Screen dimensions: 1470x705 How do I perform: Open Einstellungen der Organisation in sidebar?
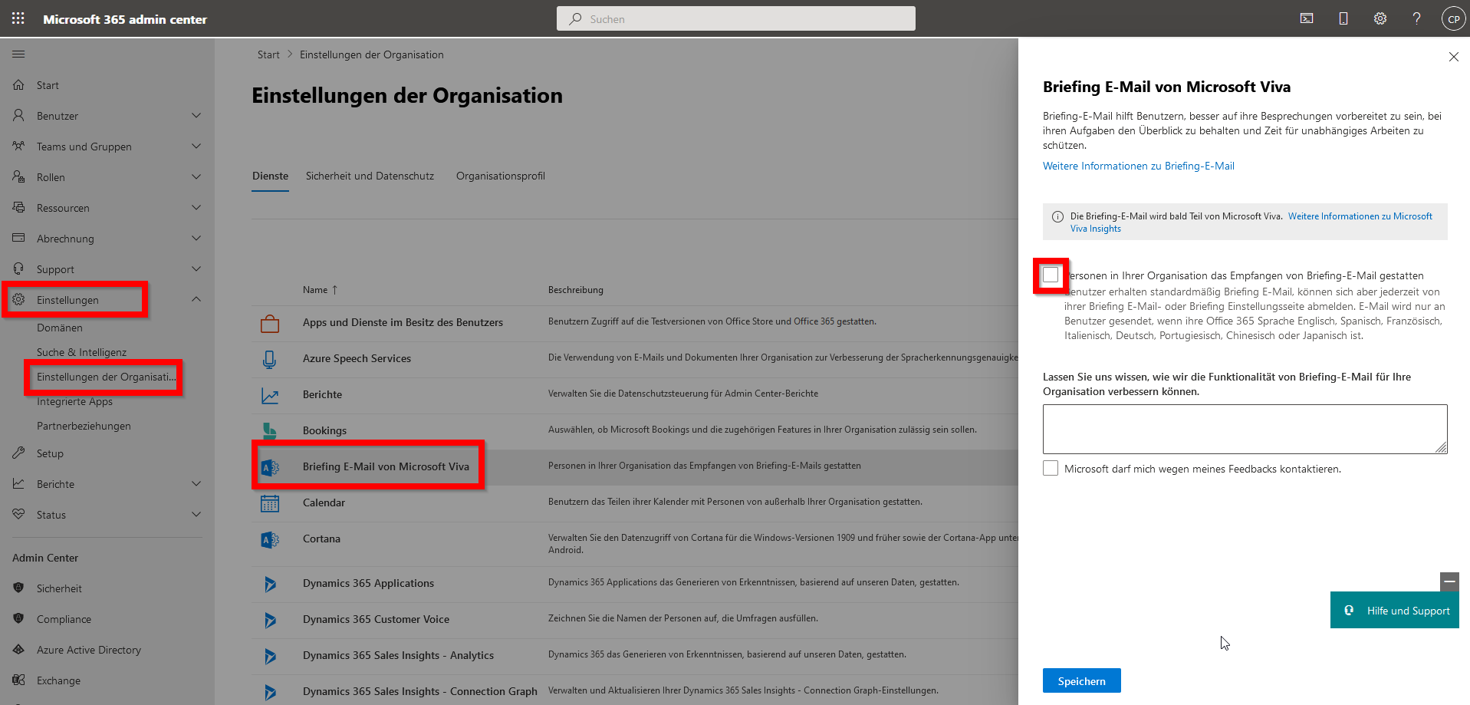click(x=106, y=377)
